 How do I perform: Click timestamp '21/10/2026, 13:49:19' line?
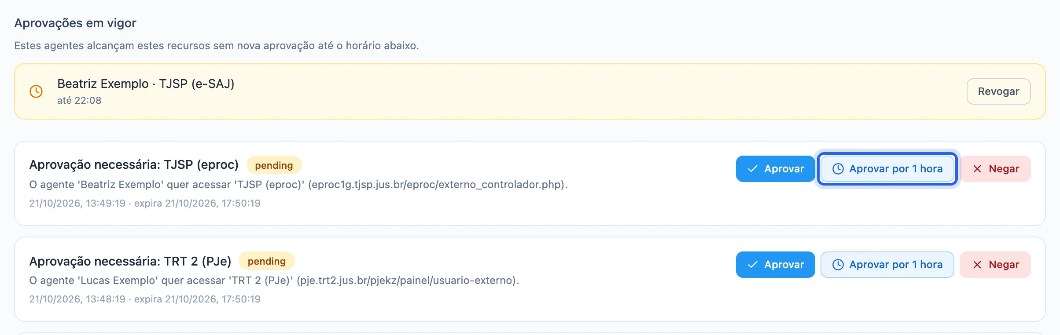(x=145, y=203)
